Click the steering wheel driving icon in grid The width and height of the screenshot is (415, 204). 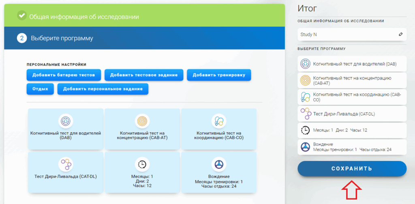click(x=218, y=164)
